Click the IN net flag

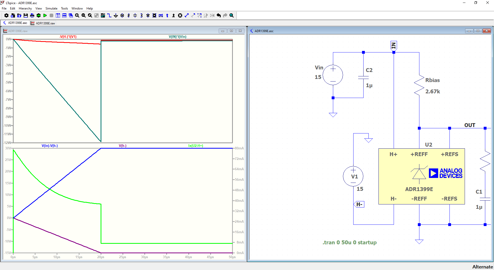tap(394, 46)
